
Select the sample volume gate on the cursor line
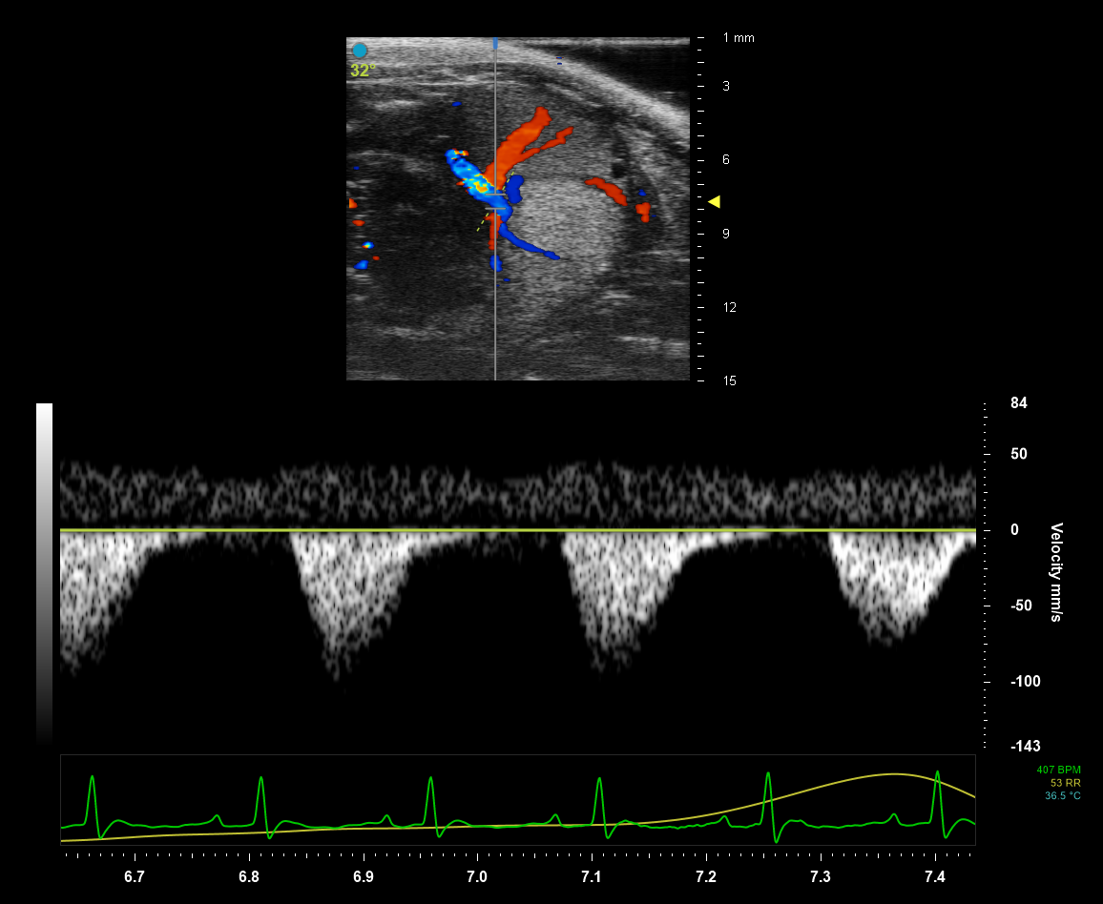495,201
